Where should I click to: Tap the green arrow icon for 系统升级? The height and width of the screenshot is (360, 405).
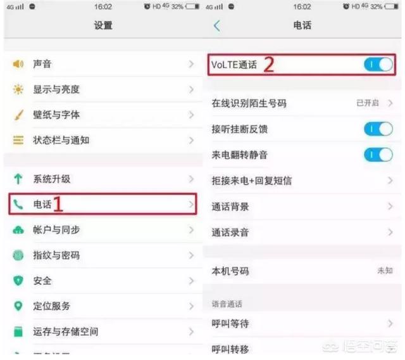point(18,179)
